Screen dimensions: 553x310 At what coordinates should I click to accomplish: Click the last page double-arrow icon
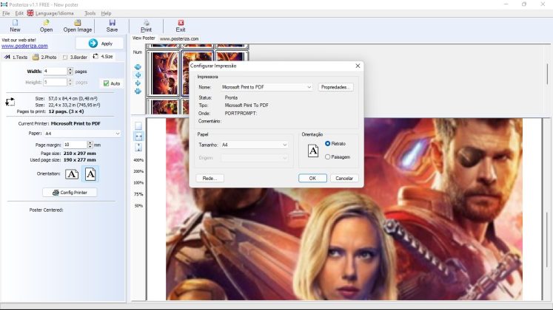point(138,91)
